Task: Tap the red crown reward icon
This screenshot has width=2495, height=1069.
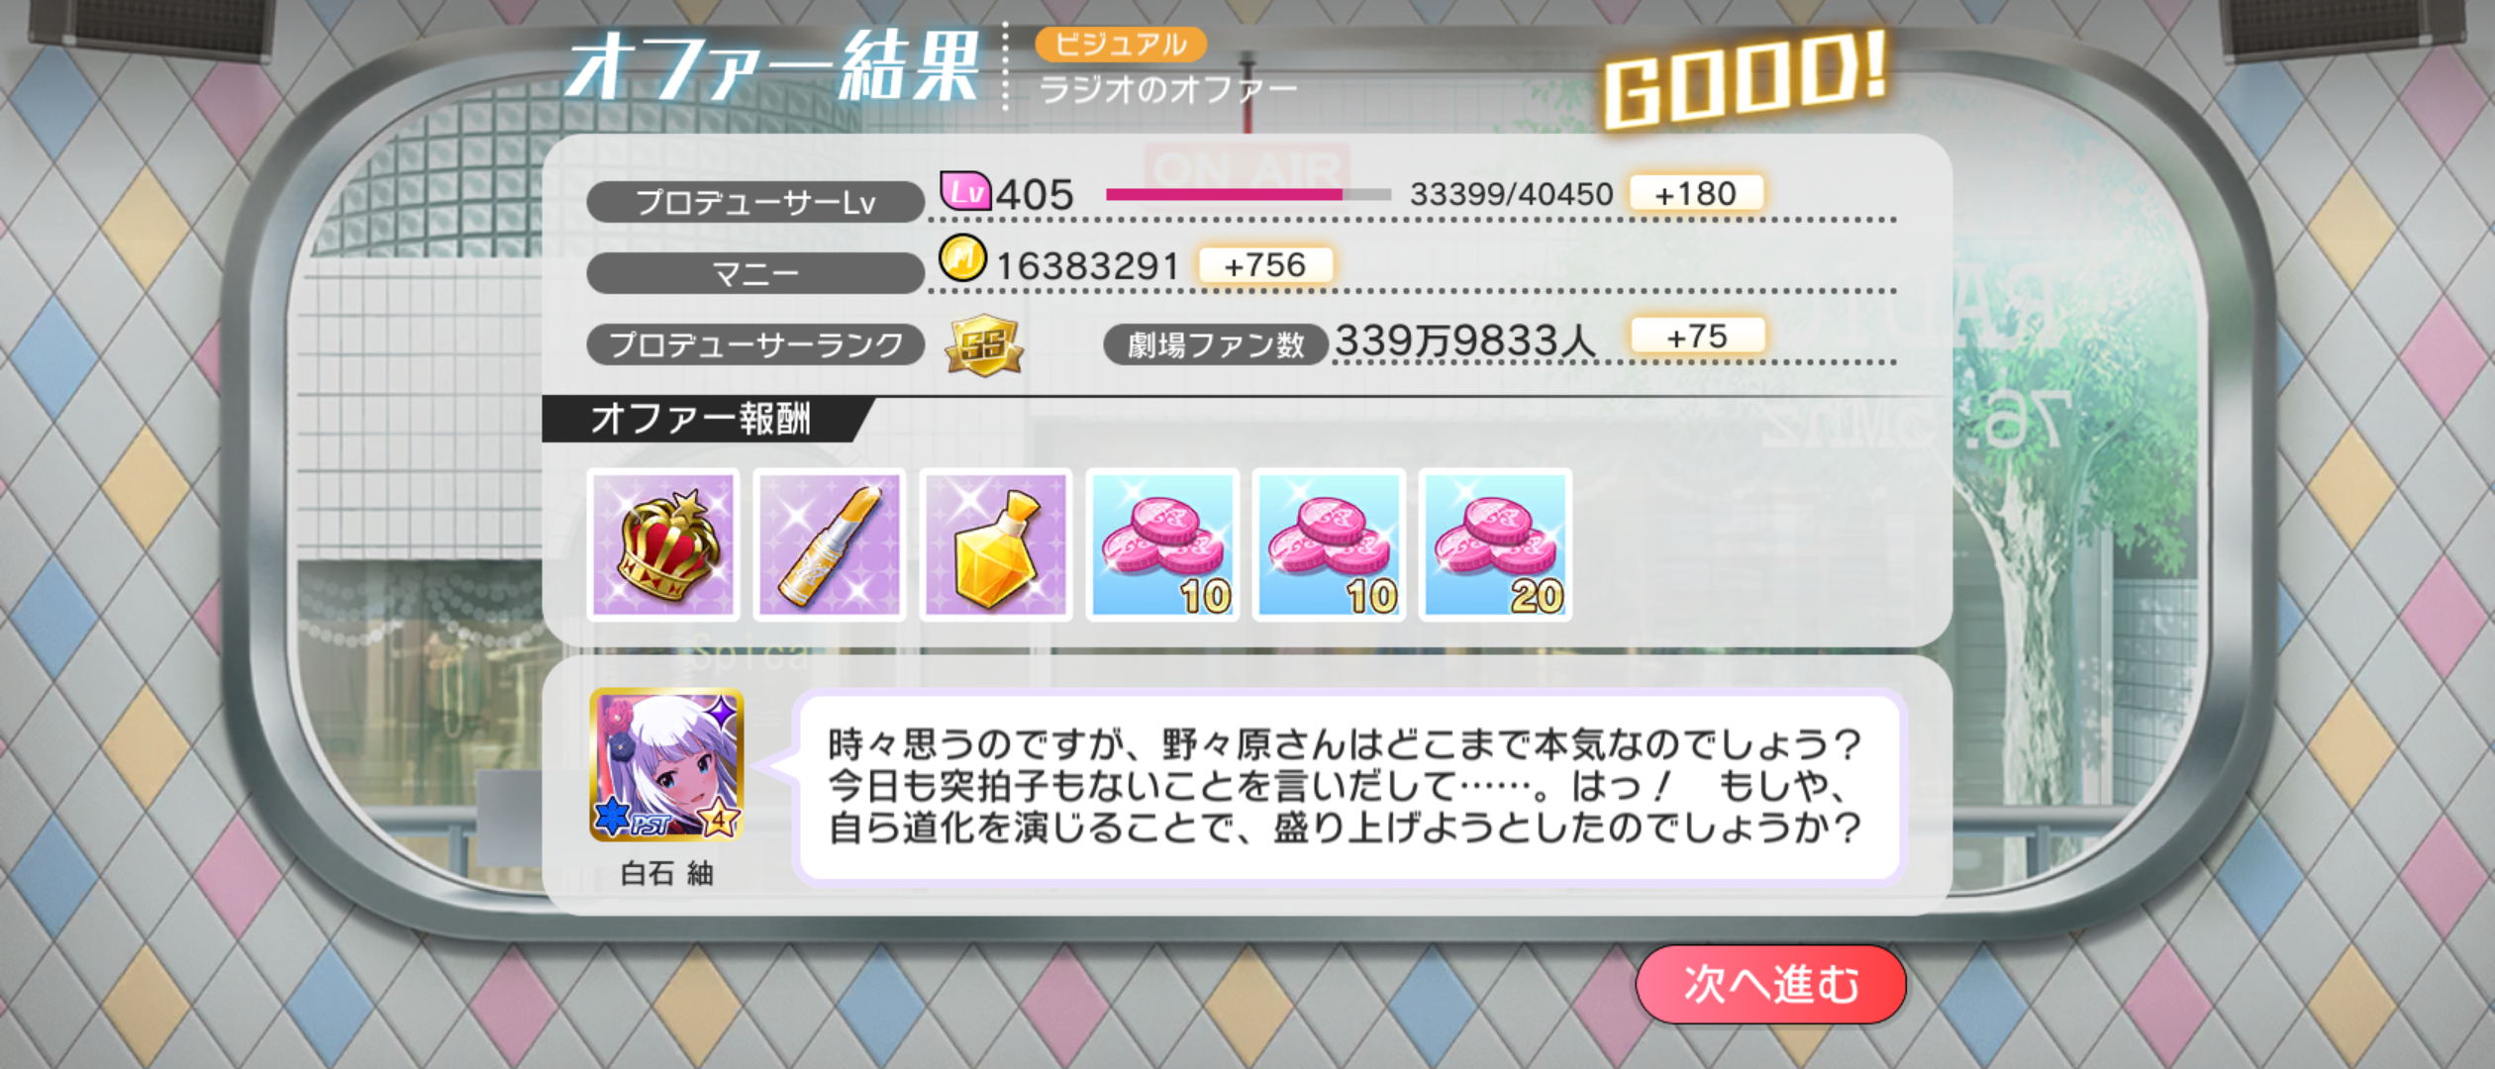Action: [x=663, y=545]
